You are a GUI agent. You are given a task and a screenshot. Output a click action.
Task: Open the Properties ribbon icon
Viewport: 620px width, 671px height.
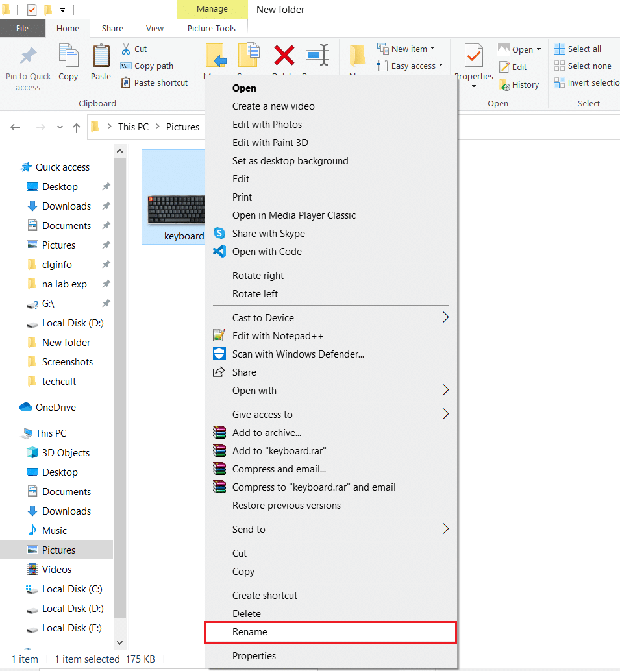(474, 58)
